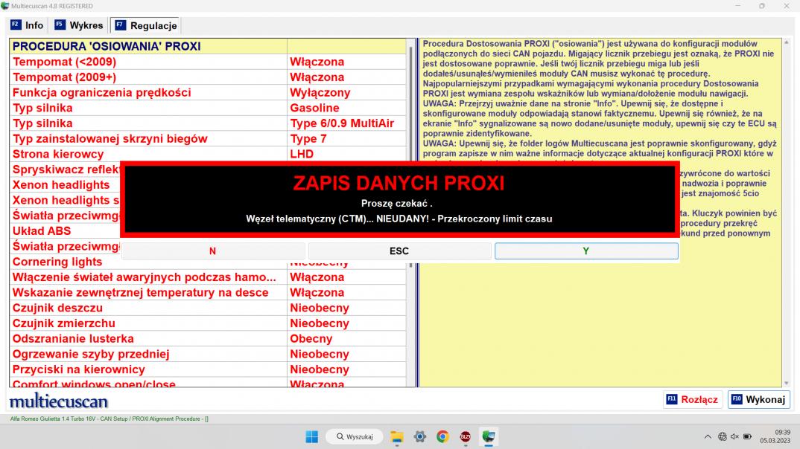The width and height of the screenshot is (800, 449).
Task: Select the Tempomat (2009+) row
Action: (208, 77)
